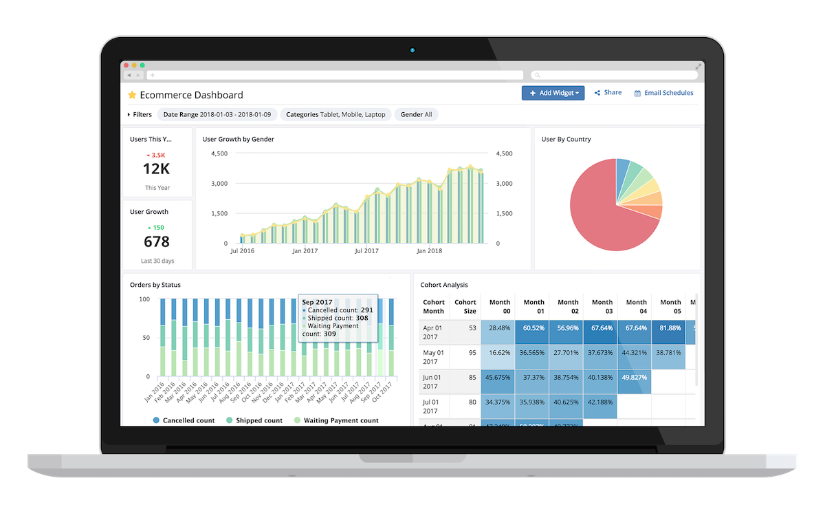
Task: Toggle the Shipped count series in the legend
Action: click(x=258, y=420)
